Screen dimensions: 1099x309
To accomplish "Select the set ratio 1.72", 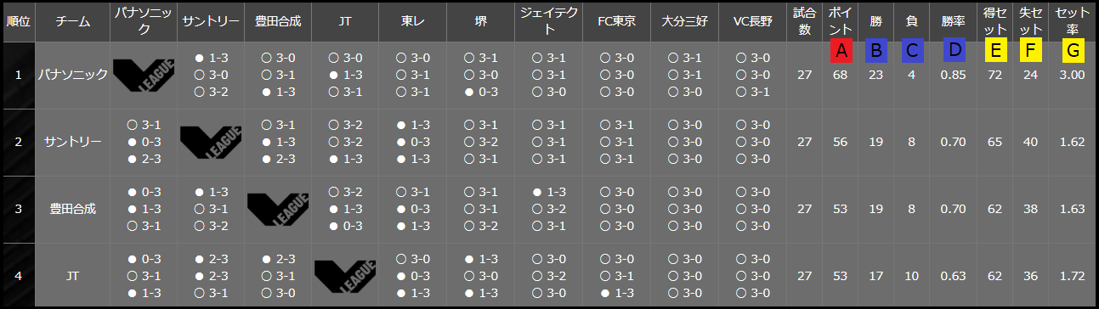I will pyautogui.click(x=1073, y=277).
